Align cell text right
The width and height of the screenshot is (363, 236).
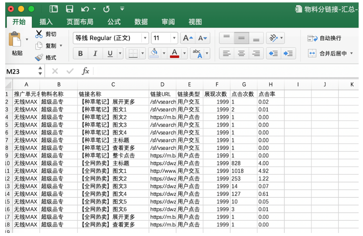click(256, 54)
